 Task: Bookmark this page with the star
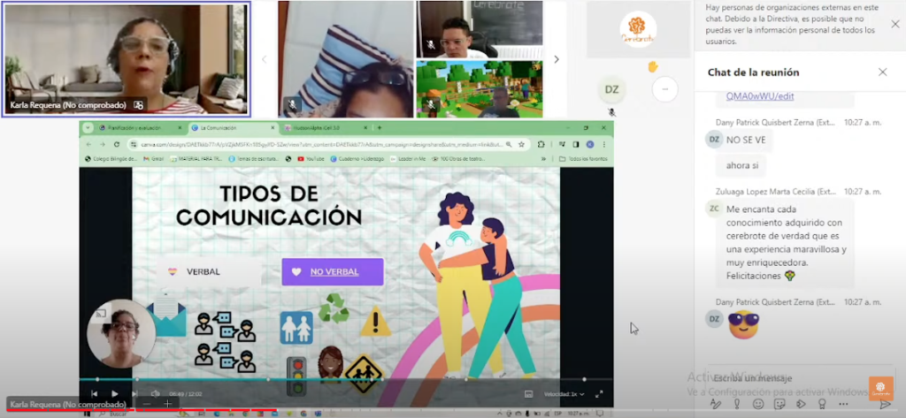coord(521,144)
